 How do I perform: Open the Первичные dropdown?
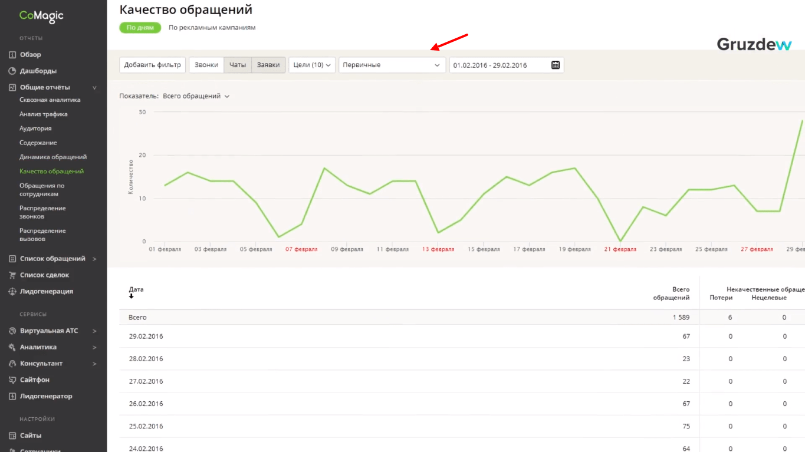392,65
